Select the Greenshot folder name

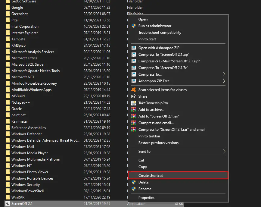pyautogui.click(x=20, y=14)
